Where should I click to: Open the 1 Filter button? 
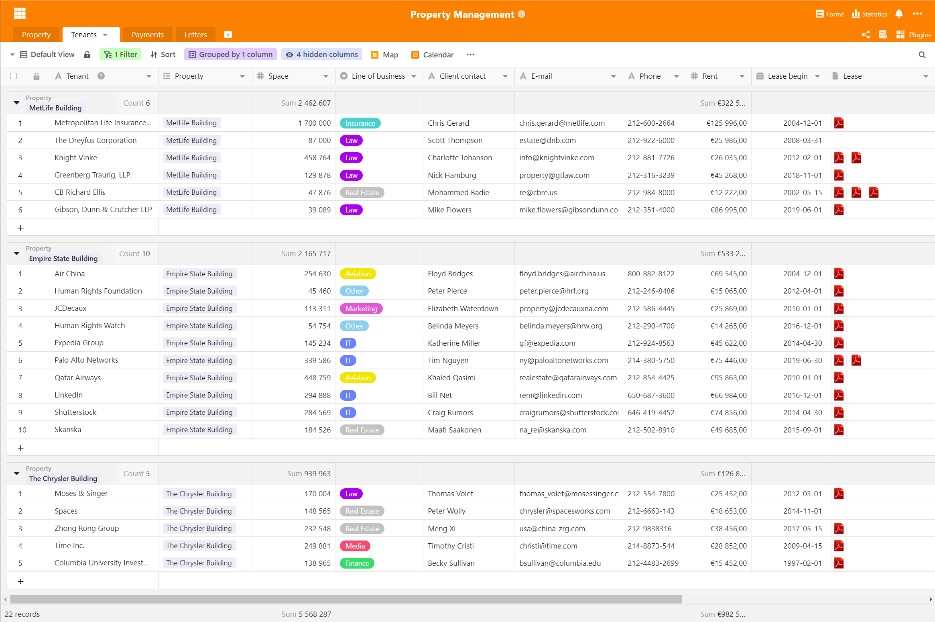pyautogui.click(x=120, y=55)
